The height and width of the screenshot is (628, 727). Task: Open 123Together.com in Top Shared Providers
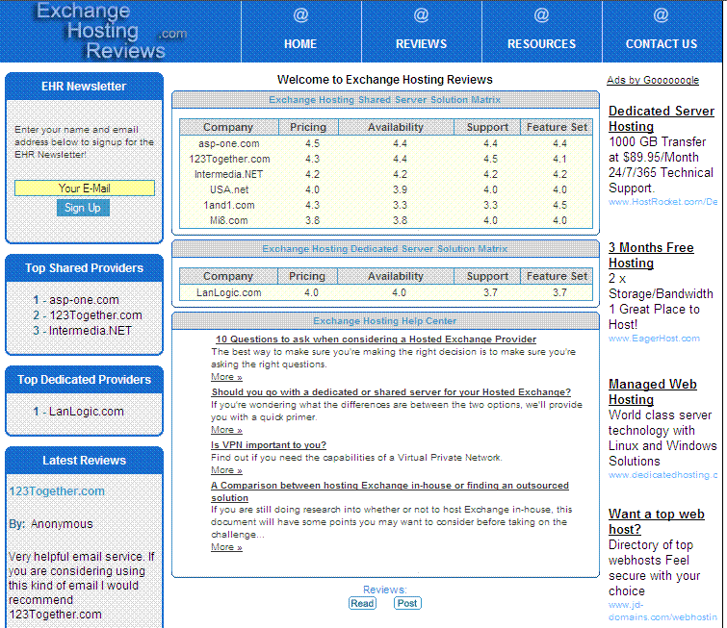pyautogui.click(x=95, y=314)
